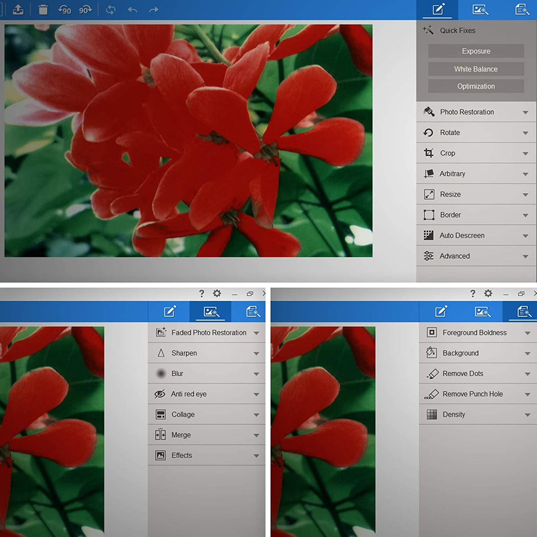Run the Optimization quick fix

point(476,86)
